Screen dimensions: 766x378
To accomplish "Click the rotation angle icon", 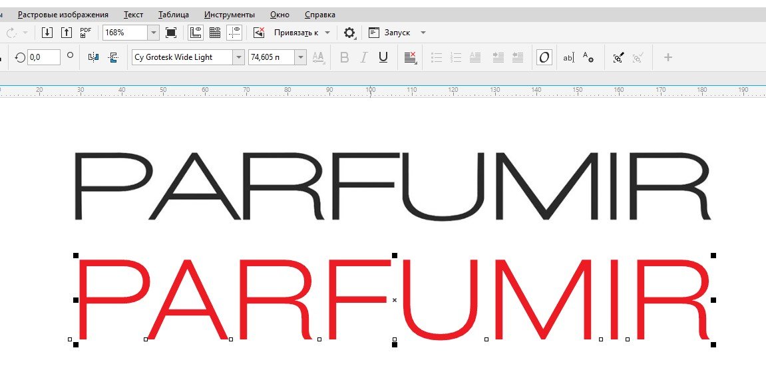I will point(20,57).
